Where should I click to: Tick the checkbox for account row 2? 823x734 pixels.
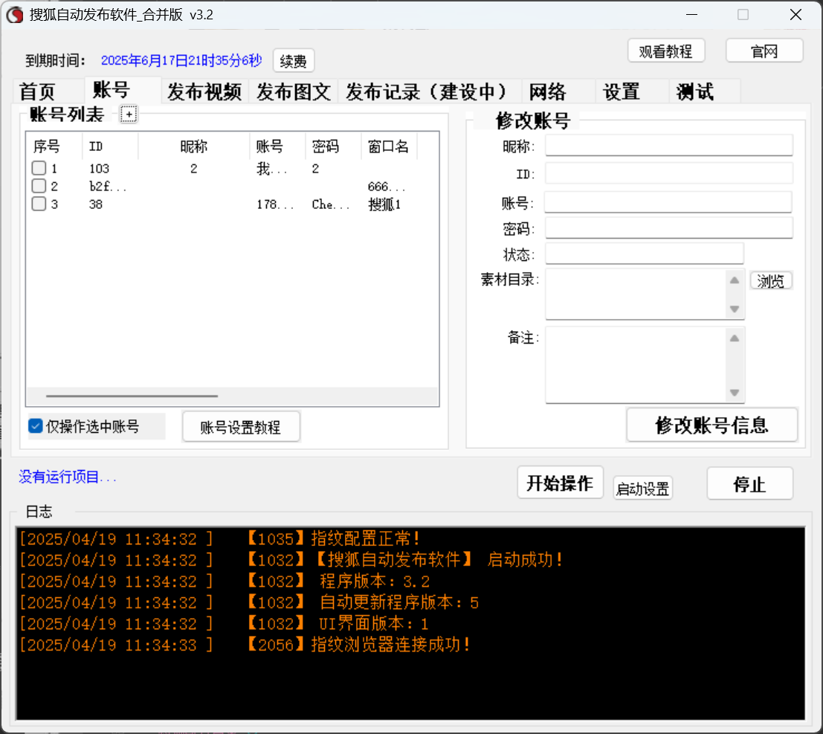tap(39, 186)
